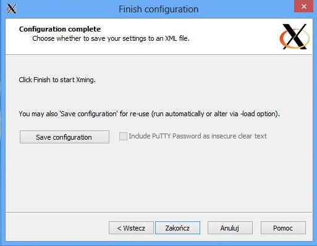The image size is (317, 246).
Task: Go back using the < Wstecz button
Action: (131, 228)
